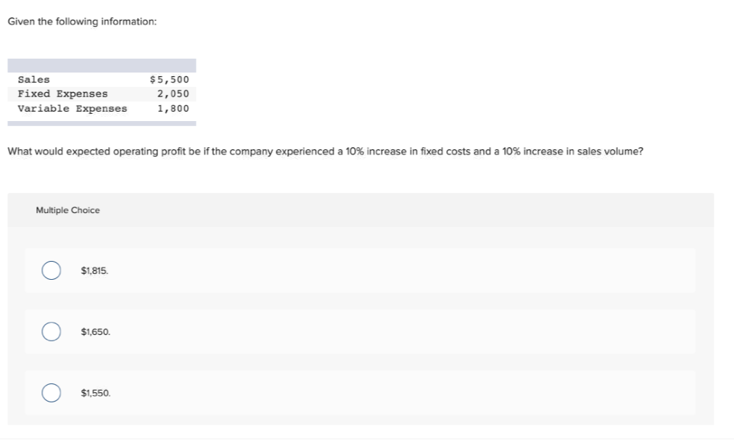Click the Multiple Choice header
The height and width of the screenshot is (440, 734).
tap(68, 210)
